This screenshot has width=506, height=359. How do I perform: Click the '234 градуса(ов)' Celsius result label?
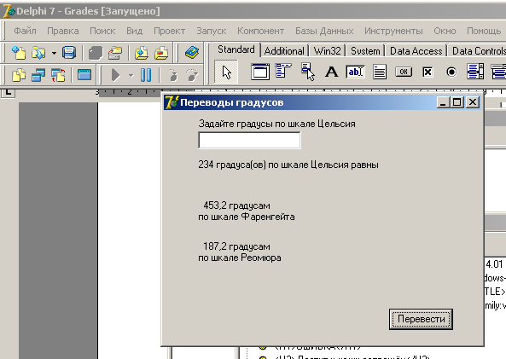[x=288, y=165]
